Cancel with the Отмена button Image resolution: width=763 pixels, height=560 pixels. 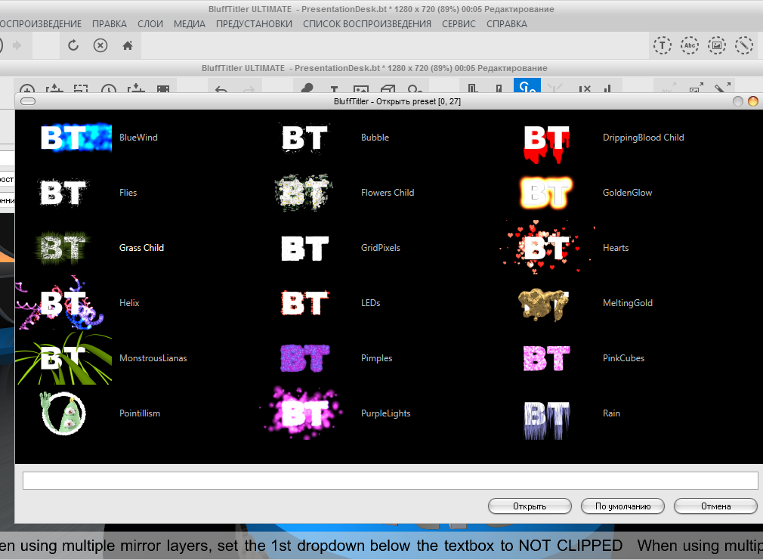(x=715, y=506)
